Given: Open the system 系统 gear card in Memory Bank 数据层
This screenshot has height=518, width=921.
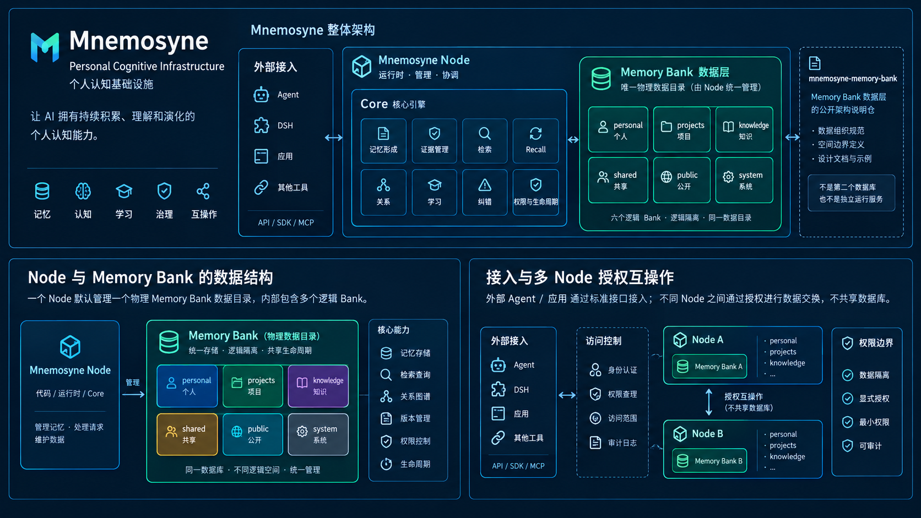Looking at the screenshot, I should click(x=744, y=180).
